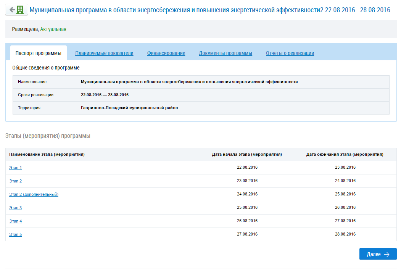Click Наименование этапа (мероприятия) column header
Screen dimensions: 401x276
coord(47,155)
